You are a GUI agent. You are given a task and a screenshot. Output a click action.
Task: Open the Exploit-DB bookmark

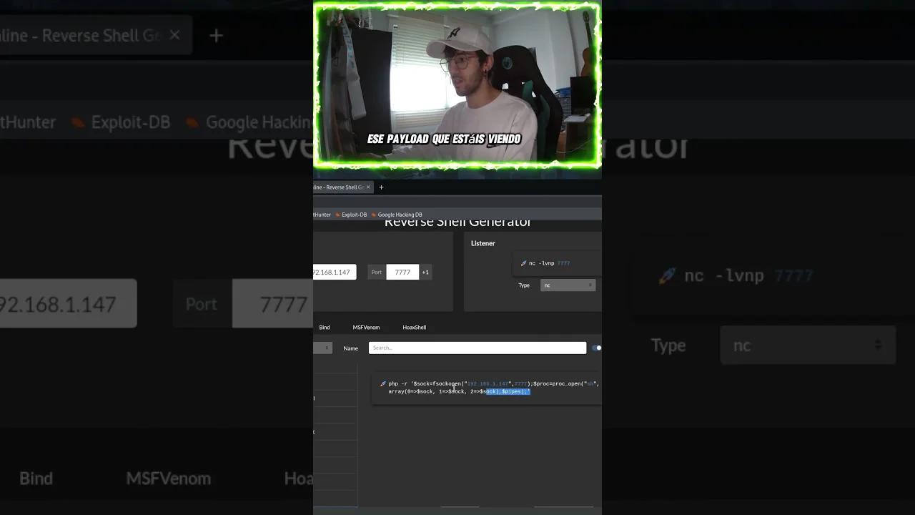click(350, 215)
